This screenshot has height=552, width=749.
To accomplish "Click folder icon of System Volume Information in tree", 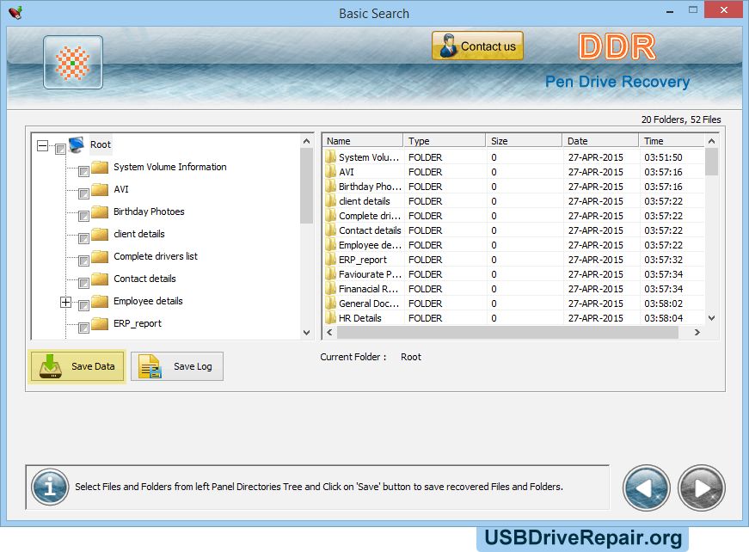I will pyautogui.click(x=100, y=167).
